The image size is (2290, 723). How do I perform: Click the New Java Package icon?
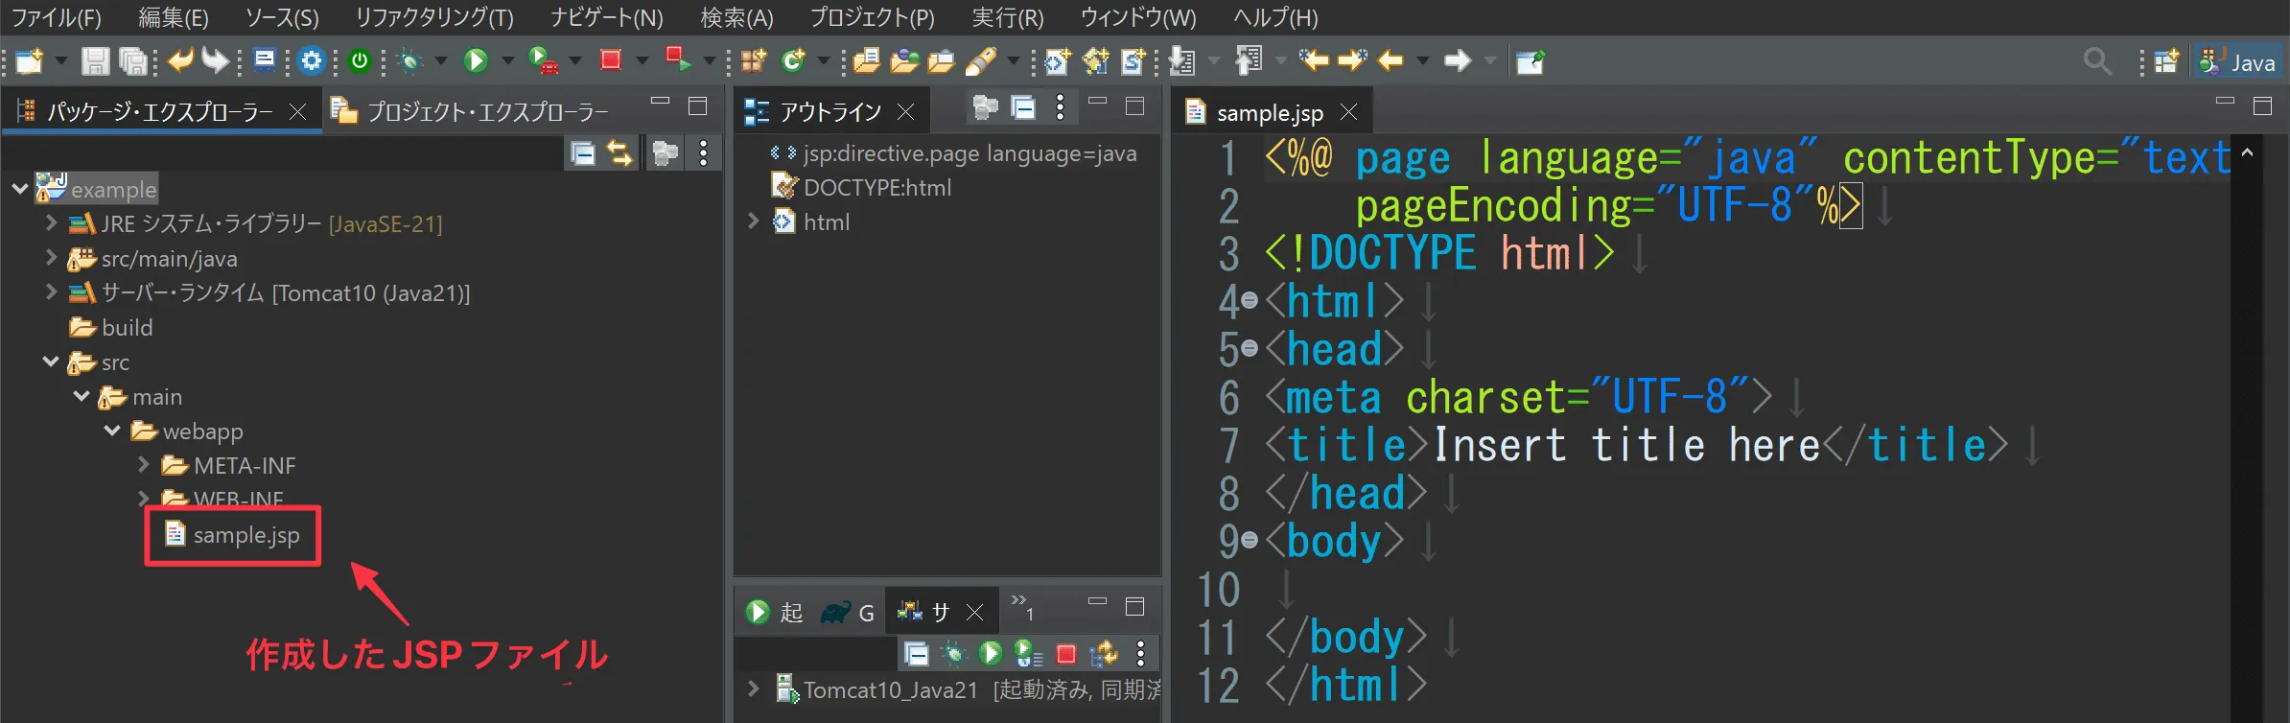[x=754, y=61]
